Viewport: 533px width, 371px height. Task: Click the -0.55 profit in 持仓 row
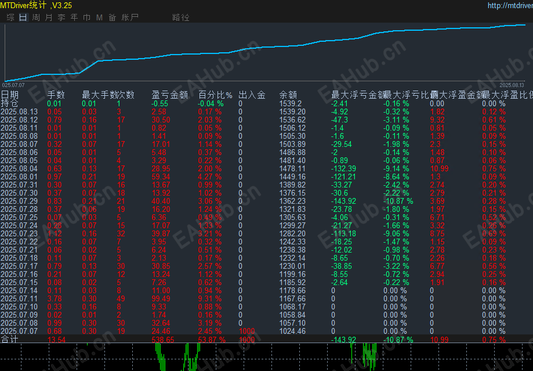[x=159, y=103]
